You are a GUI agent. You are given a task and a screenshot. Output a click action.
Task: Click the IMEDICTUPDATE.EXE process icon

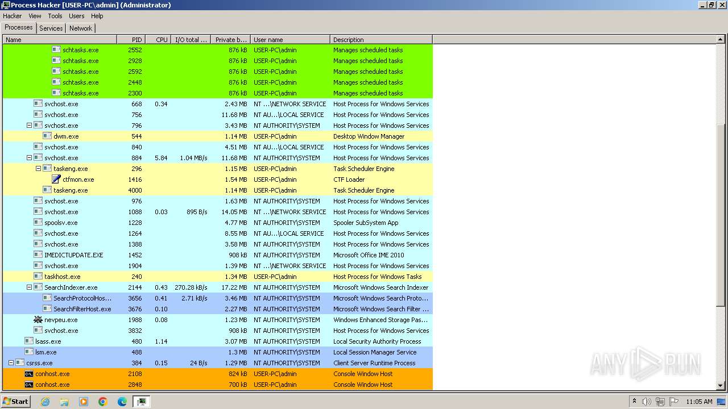tap(38, 255)
